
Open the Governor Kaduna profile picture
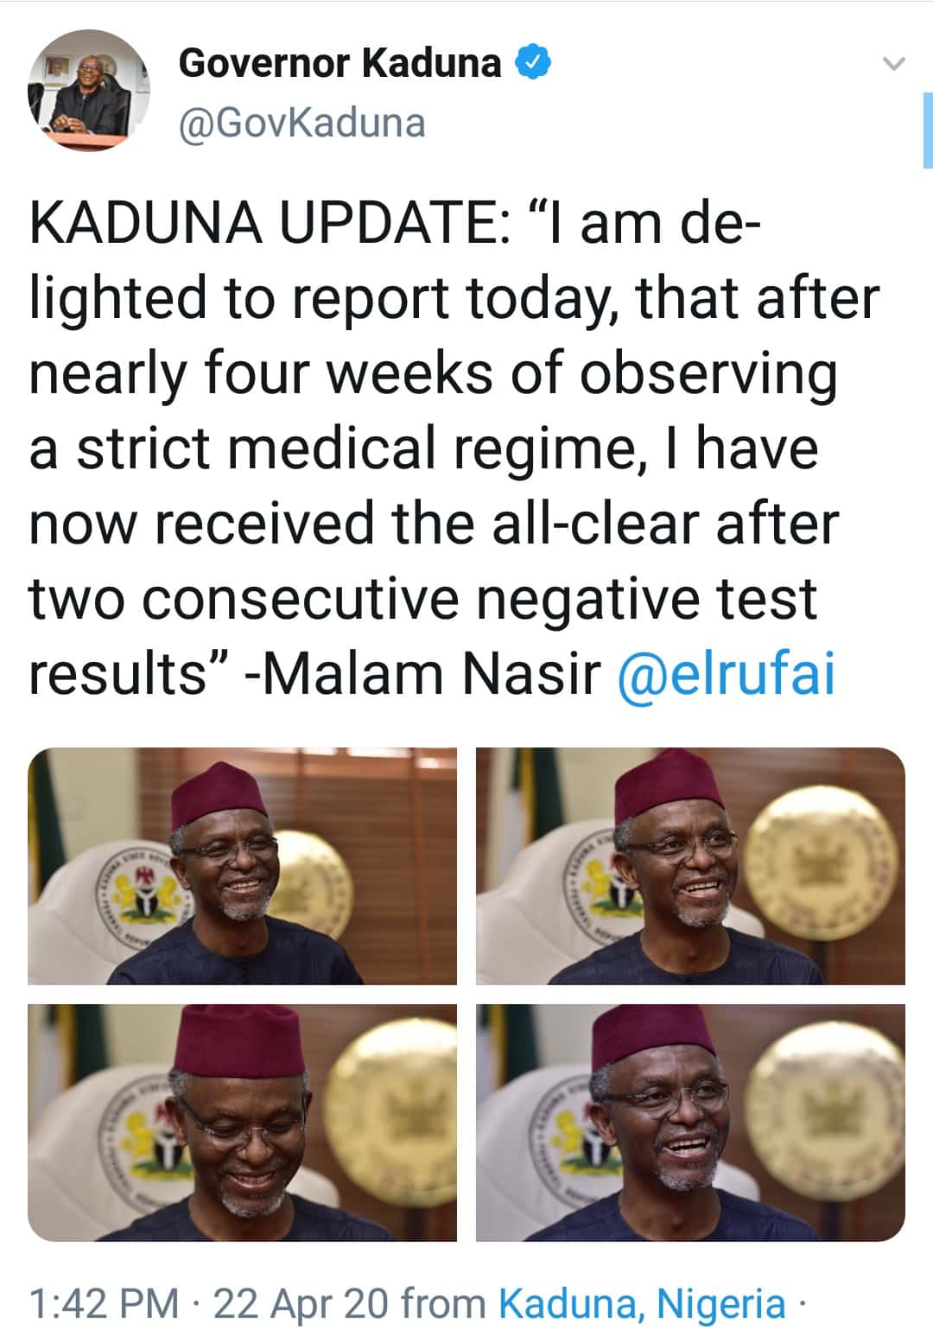pos(89,91)
